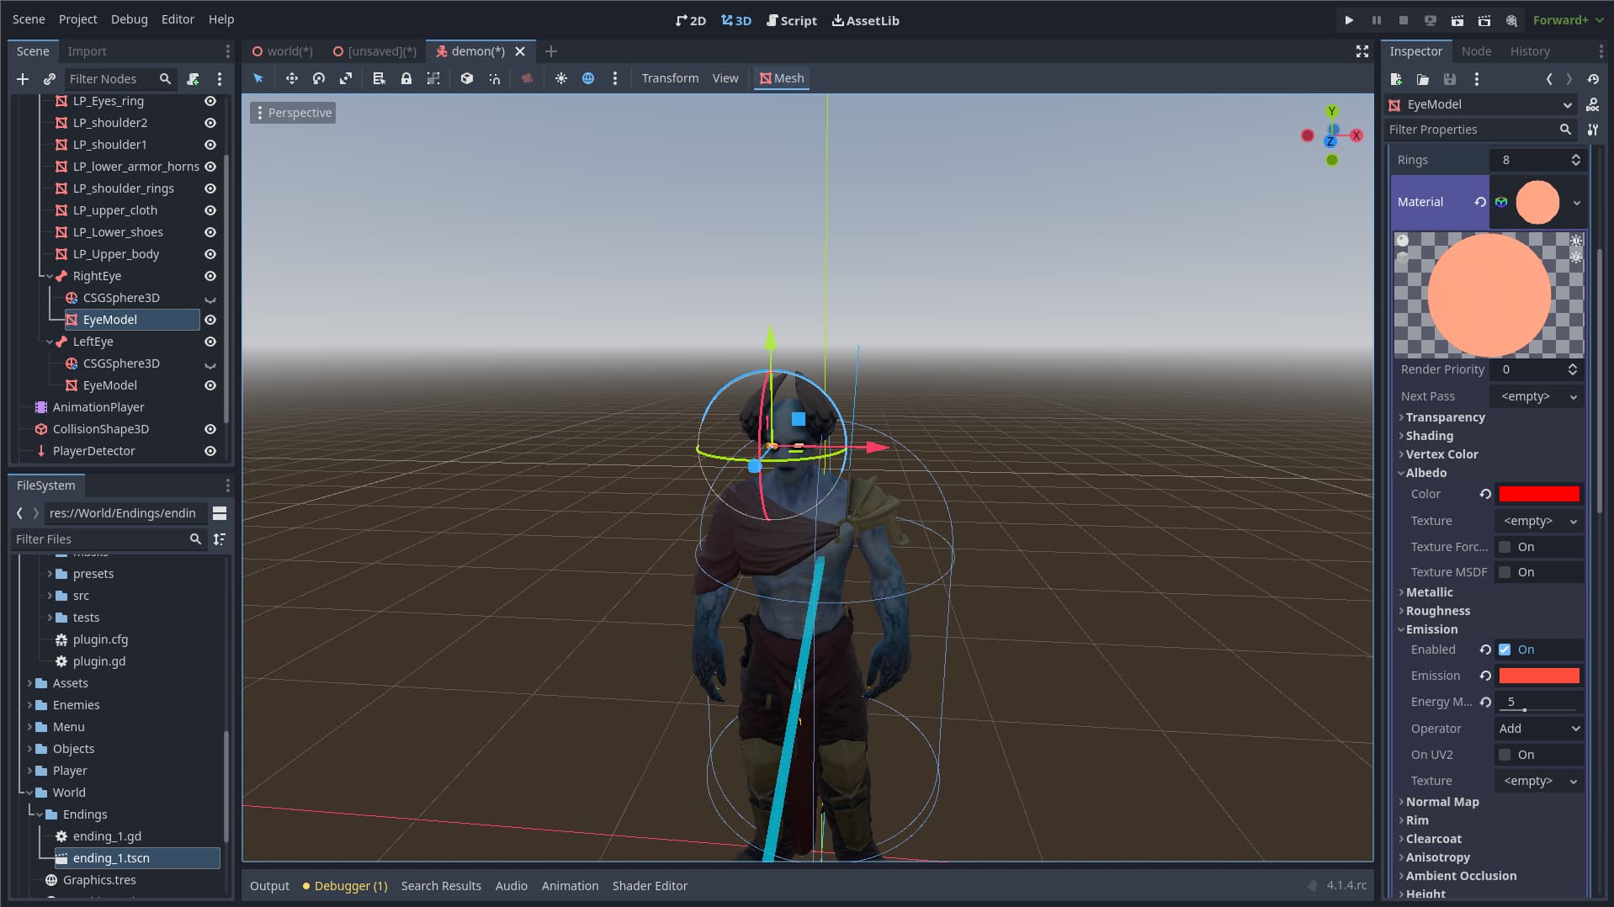Go to previous edited object in Inspector

1549,79
